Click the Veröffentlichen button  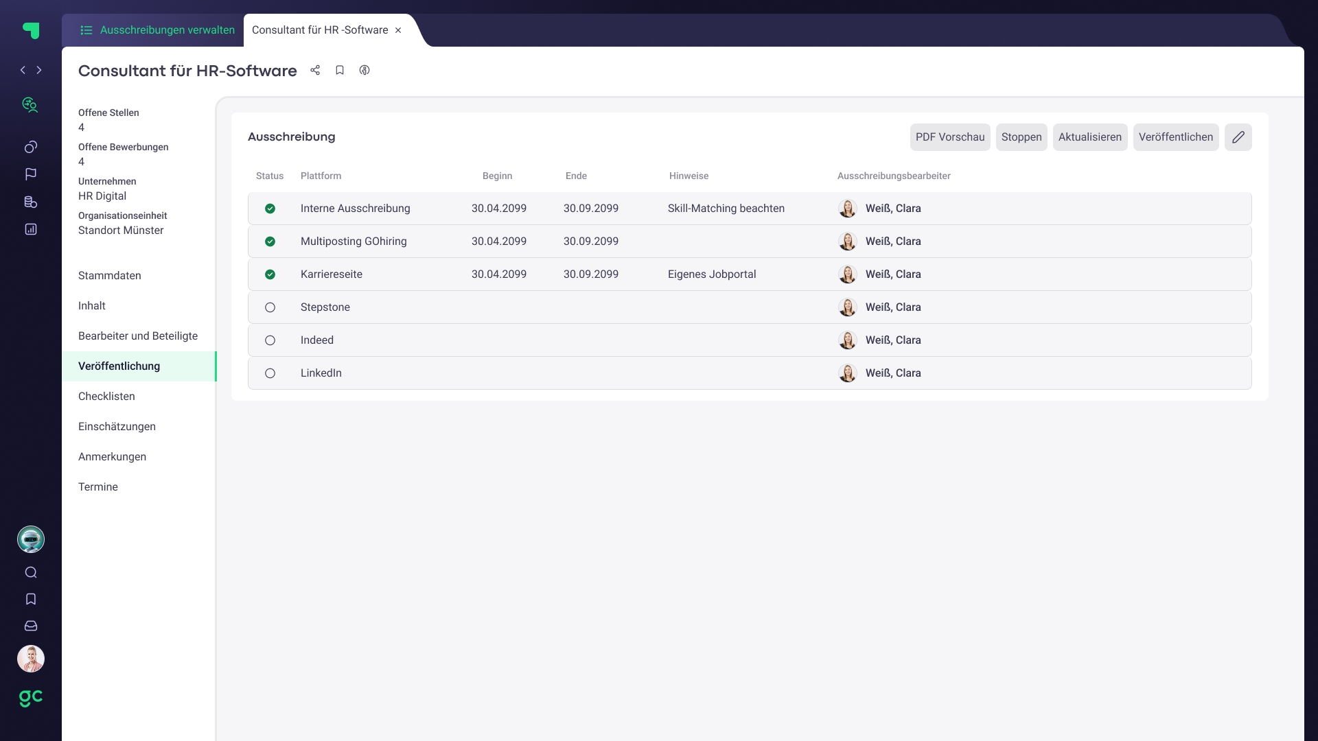[1175, 137]
